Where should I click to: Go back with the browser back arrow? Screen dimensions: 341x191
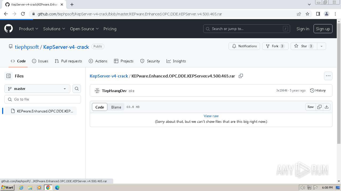(6, 14)
